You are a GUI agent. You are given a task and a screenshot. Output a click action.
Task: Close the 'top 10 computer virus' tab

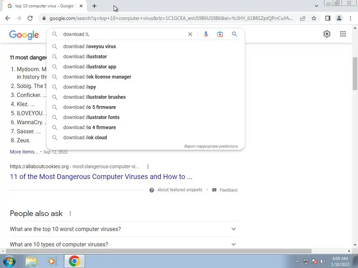[81, 6]
